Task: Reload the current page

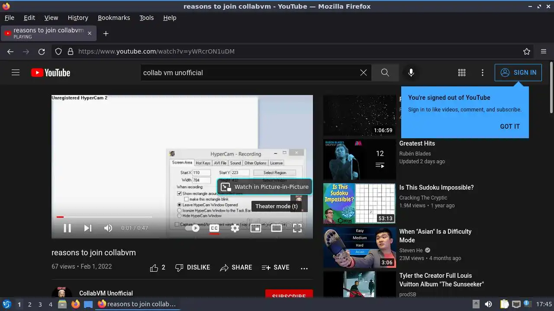Action: tap(42, 51)
